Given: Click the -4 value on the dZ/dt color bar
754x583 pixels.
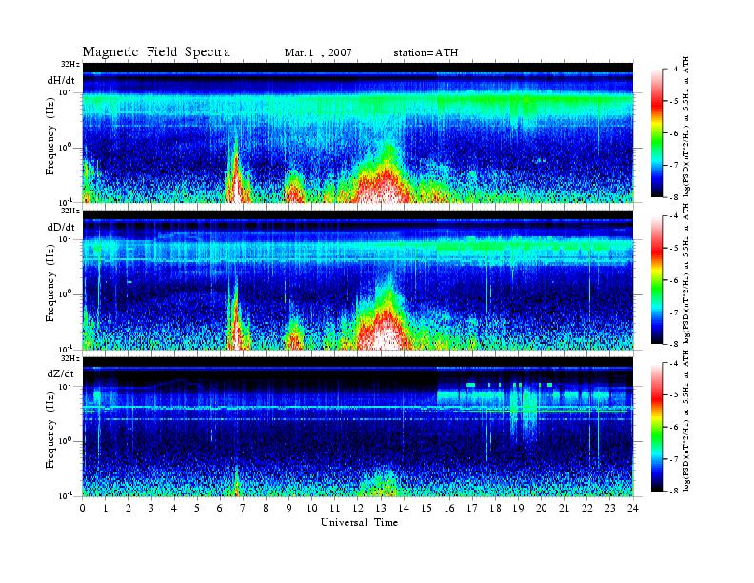Looking at the screenshot, I should (x=675, y=363).
